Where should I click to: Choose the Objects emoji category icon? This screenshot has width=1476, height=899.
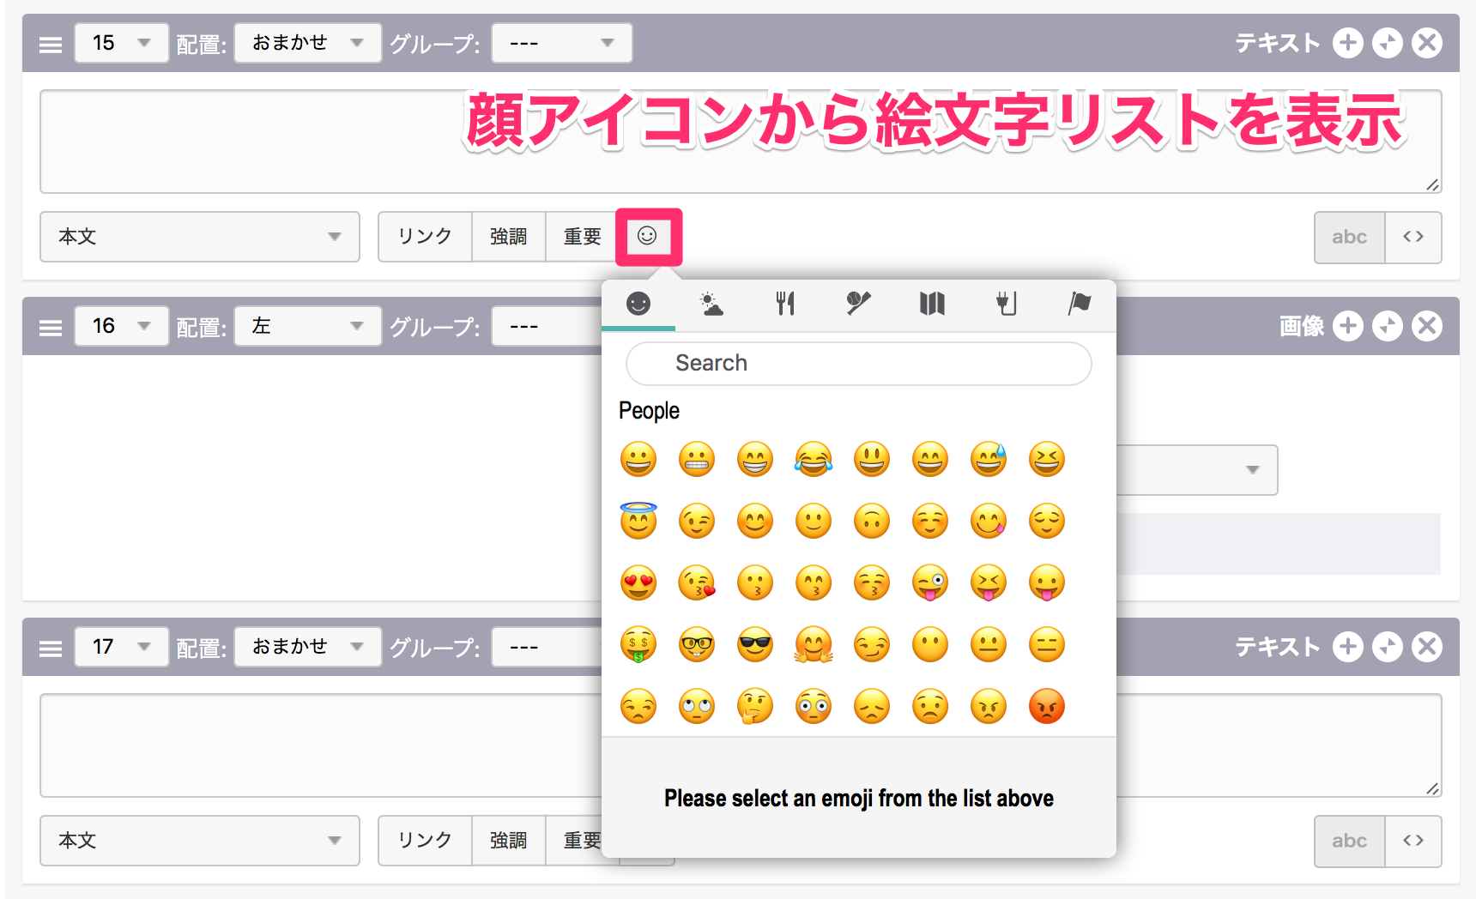(x=1006, y=304)
